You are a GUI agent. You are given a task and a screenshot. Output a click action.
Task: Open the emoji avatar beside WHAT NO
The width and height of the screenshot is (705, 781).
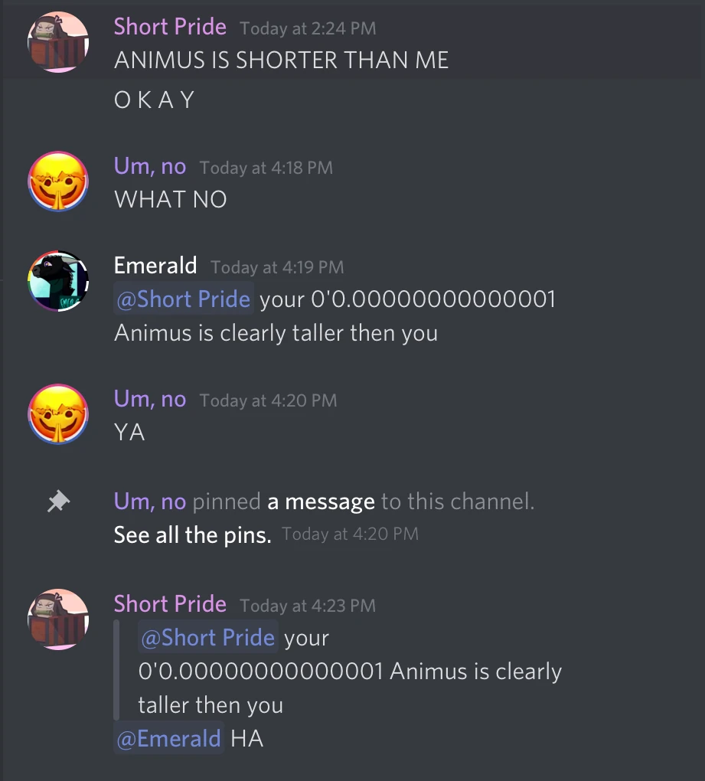click(x=58, y=181)
